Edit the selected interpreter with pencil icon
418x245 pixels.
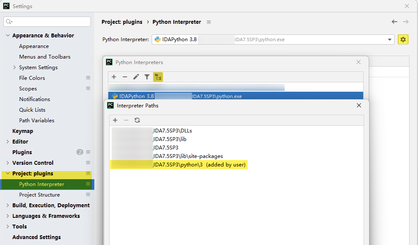[x=136, y=77]
